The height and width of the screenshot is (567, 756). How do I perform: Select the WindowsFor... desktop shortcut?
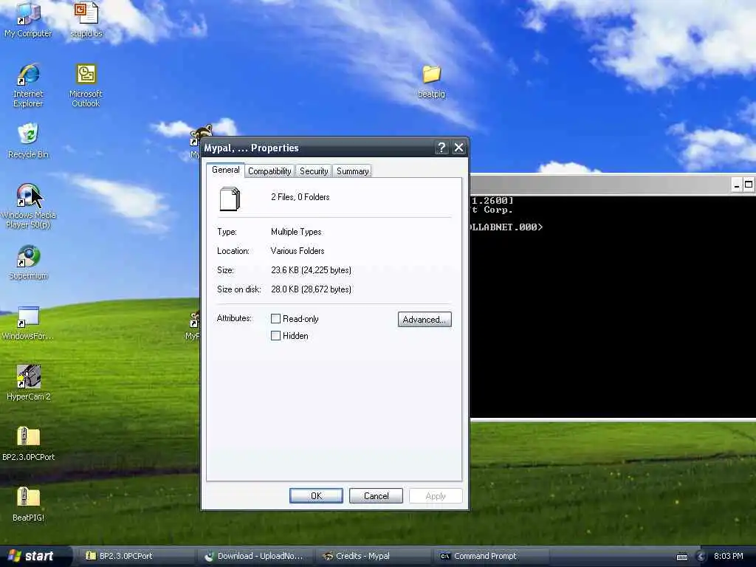28,323
